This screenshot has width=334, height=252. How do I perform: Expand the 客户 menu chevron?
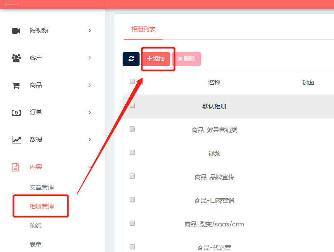tap(90, 58)
